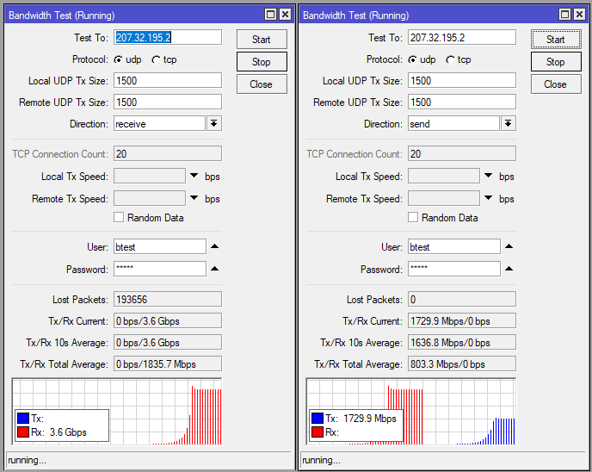Click Remote UDP Tx Size field in the left window
592x472 pixels.
[x=168, y=102]
